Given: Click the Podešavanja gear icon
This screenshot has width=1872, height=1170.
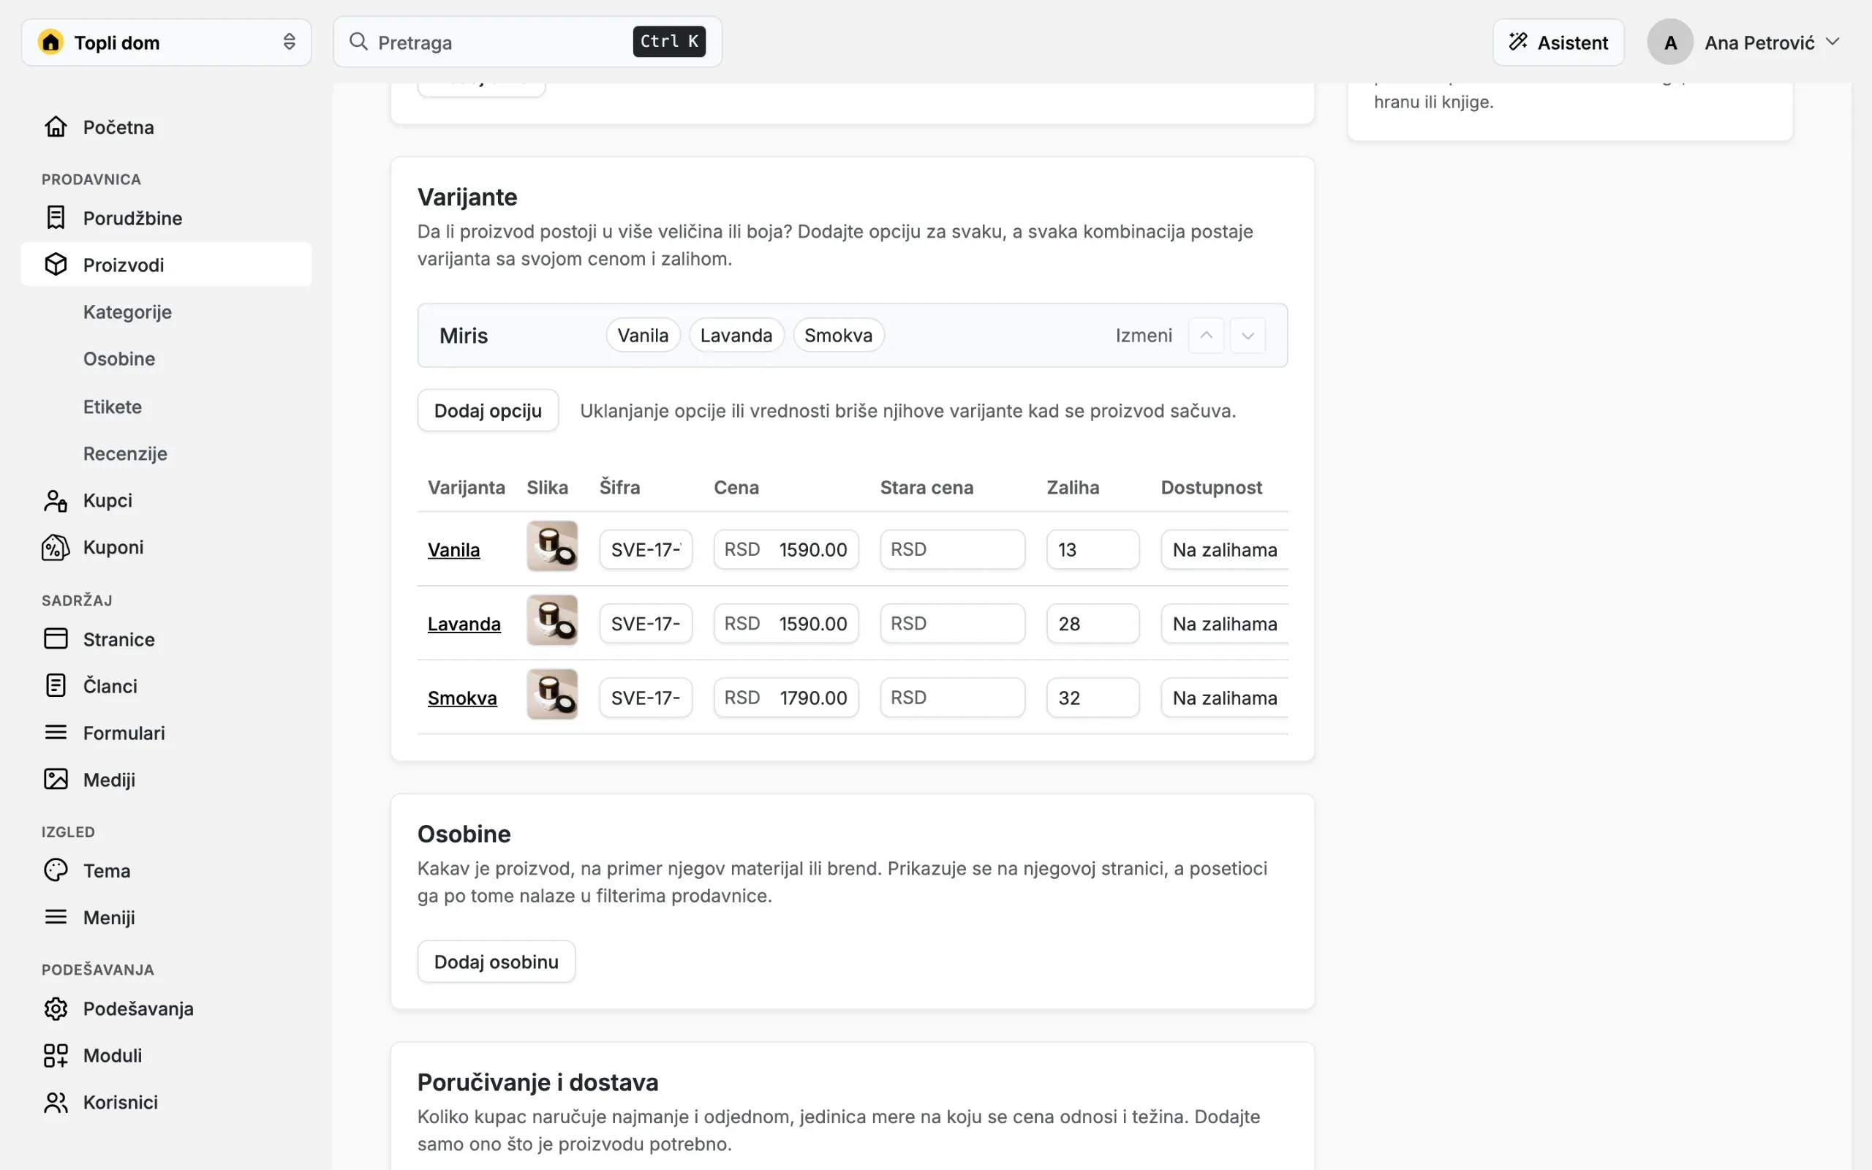Looking at the screenshot, I should [56, 1008].
